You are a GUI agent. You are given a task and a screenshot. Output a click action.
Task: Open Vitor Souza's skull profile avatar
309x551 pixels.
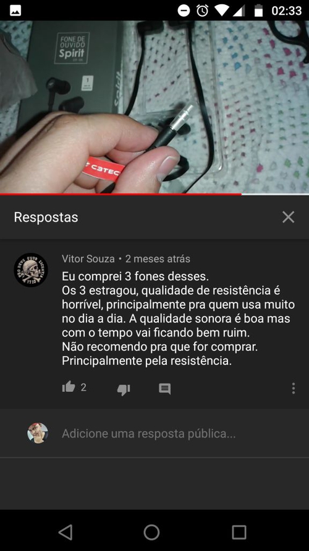[x=31, y=270]
